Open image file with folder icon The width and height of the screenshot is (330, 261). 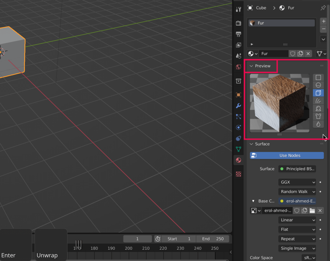coord(312,210)
